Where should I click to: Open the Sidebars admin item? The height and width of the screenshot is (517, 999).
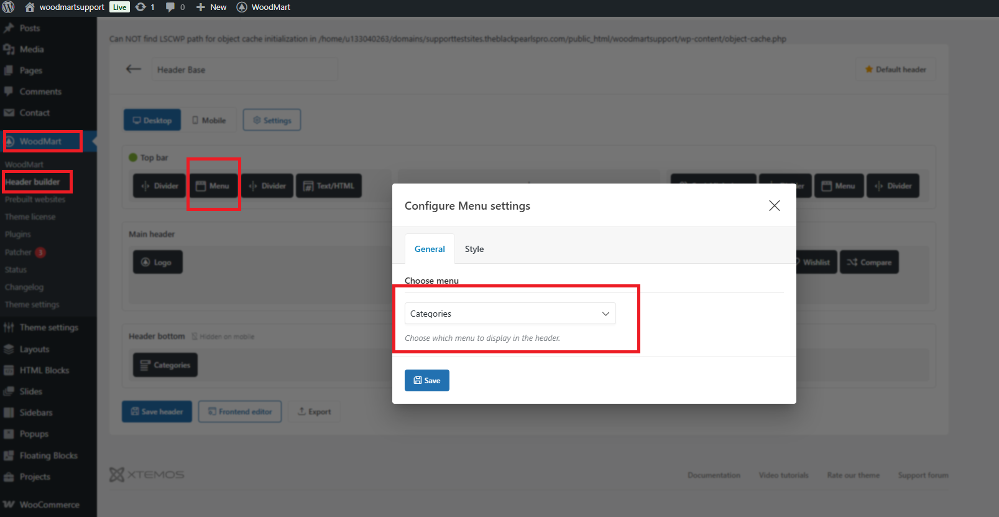(36, 412)
